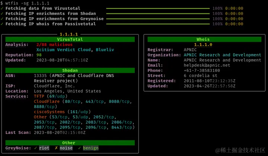Click the 2087/tcp port
268x156 pixels.
[44, 127]
